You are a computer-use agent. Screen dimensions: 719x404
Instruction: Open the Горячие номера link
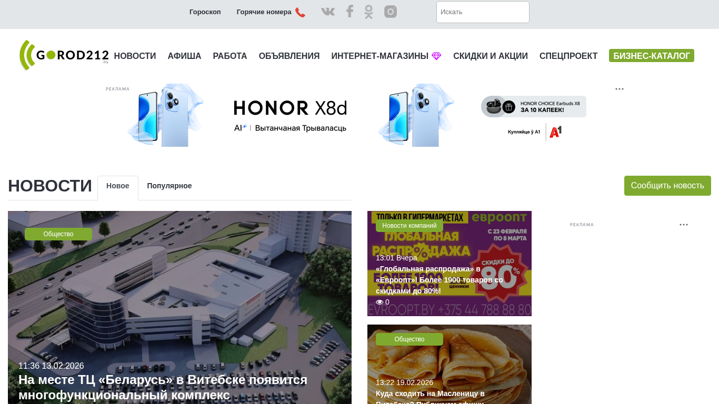click(264, 12)
